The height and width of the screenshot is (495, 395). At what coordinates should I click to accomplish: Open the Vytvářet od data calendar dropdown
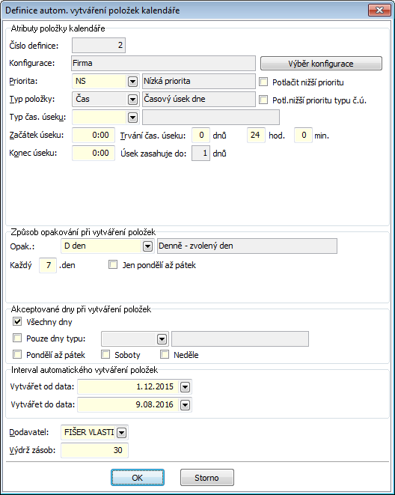(x=185, y=386)
